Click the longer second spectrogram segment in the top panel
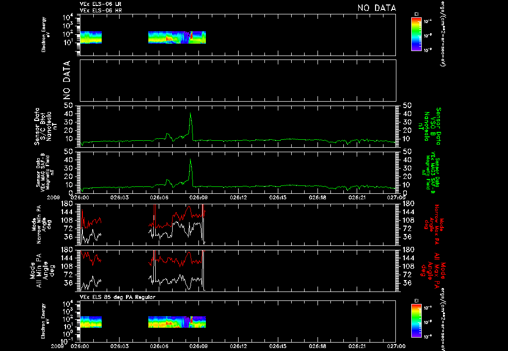Screen dimensions: 508x351 (x=177, y=37)
